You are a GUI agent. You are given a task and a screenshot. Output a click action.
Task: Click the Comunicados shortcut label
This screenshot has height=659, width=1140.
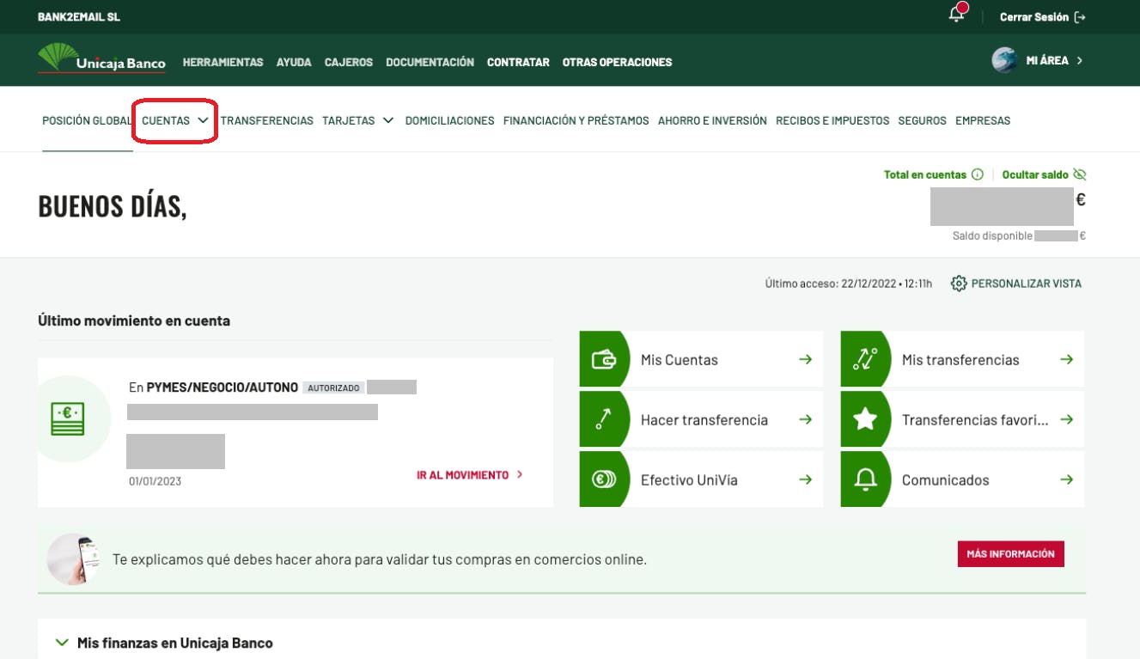946,480
